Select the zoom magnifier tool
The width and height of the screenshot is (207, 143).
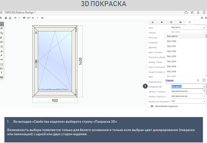[2, 33]
